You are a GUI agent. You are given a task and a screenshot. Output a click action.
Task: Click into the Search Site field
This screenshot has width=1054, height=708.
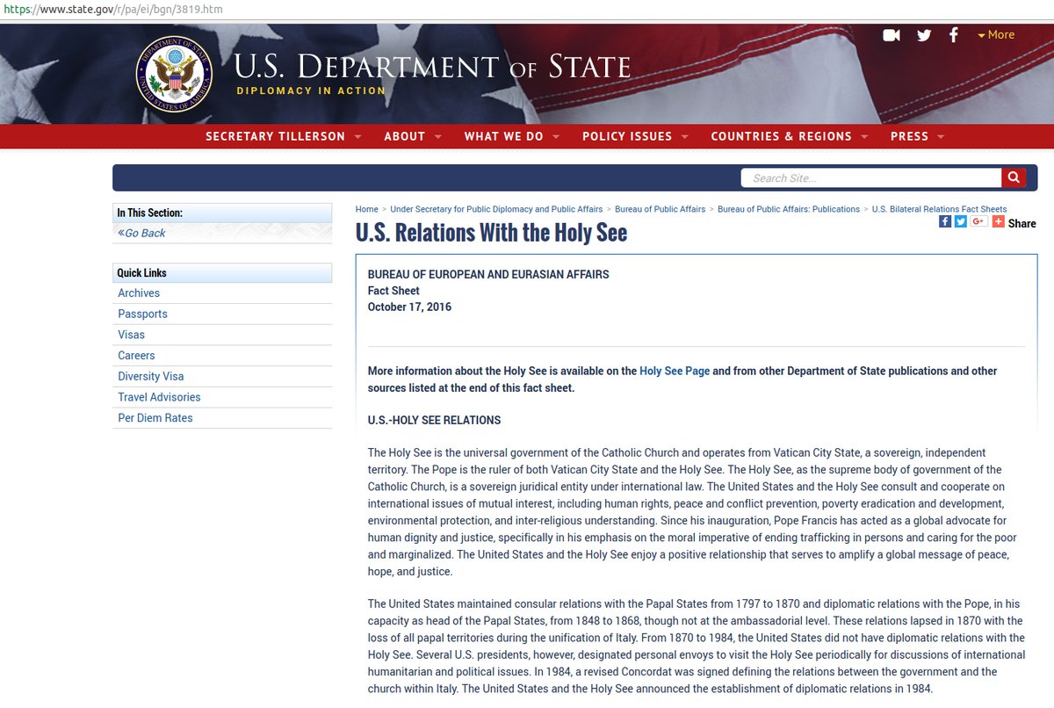[871, 177]
